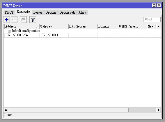Viewport: 165px width, 122px height.
Task: Close the DHCP Server window
Action: [159, 5]
